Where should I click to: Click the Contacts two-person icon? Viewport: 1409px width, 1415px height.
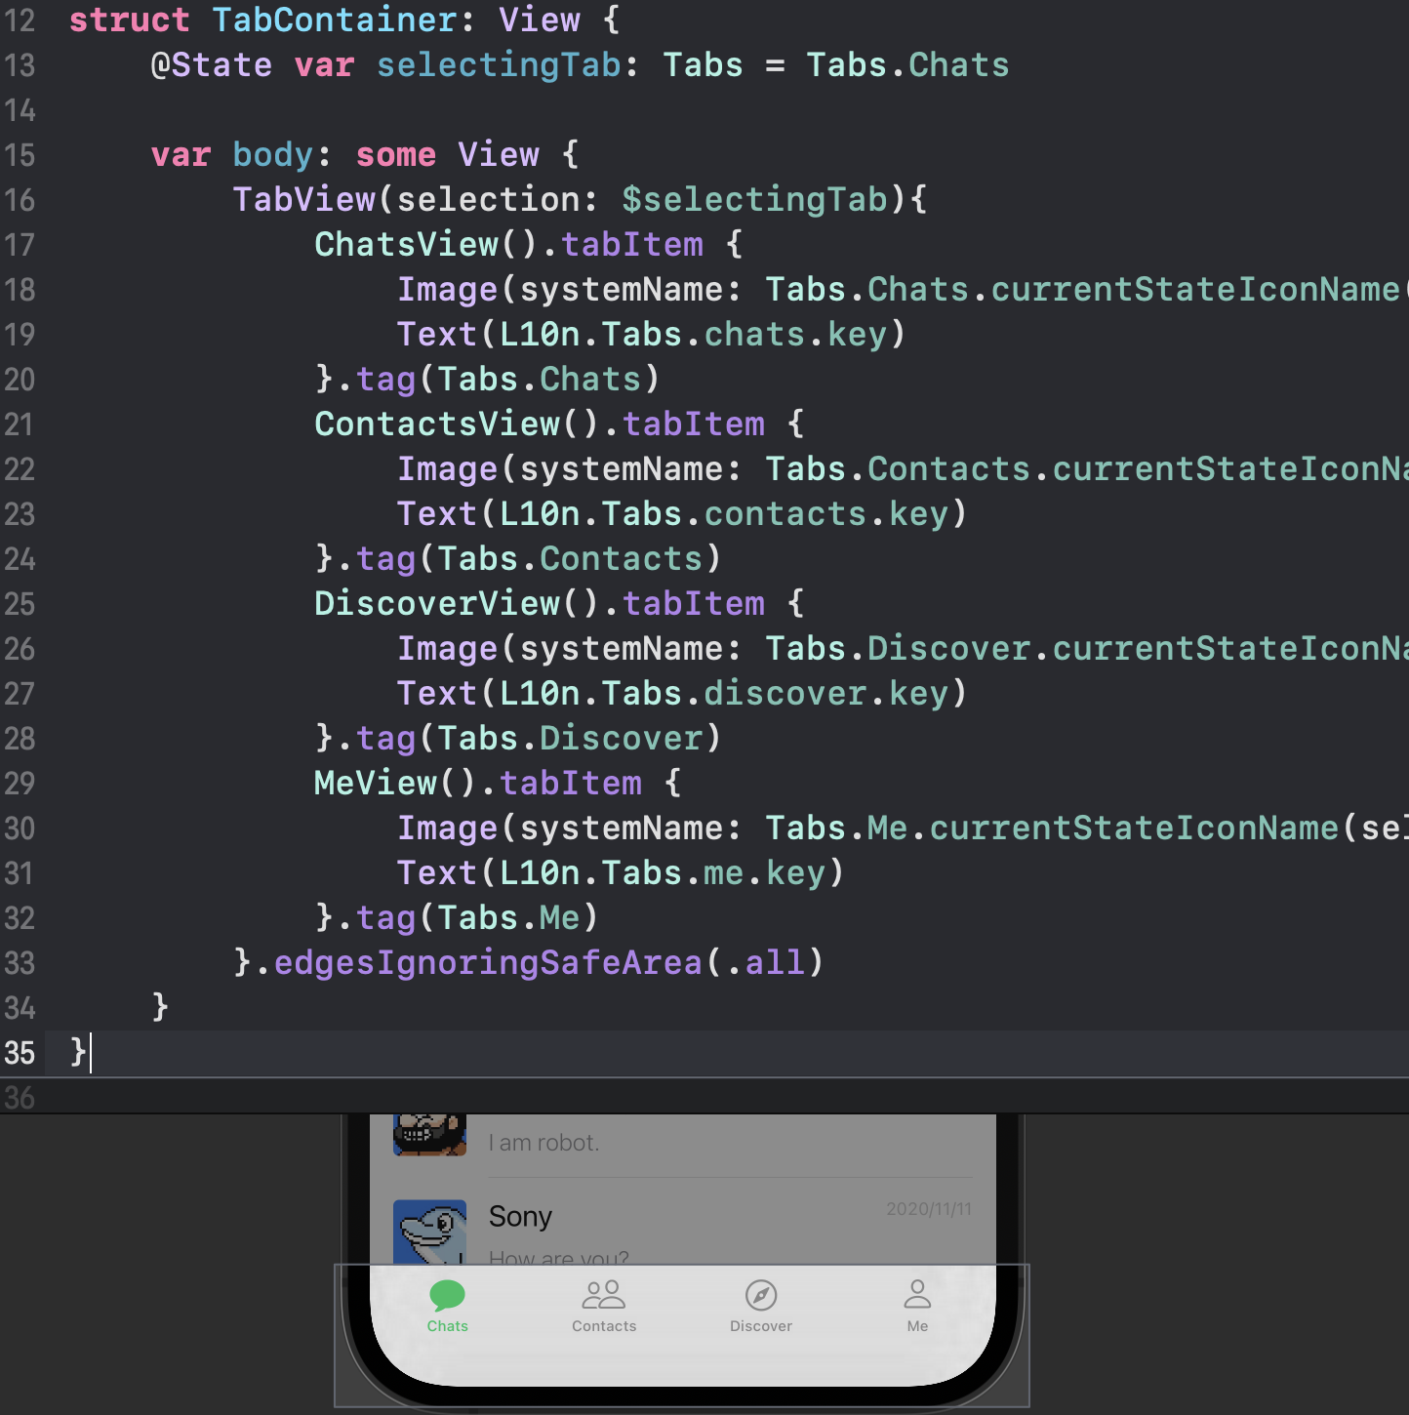[603, 1295]
